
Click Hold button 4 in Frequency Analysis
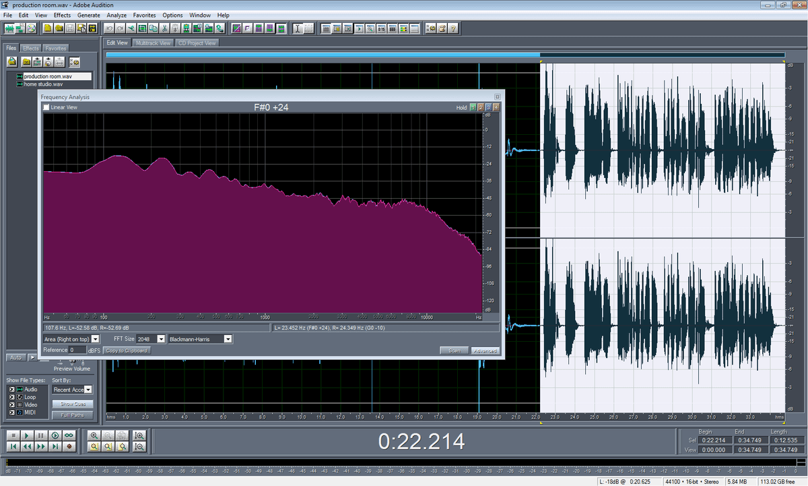pyautogui.click(x=496, y=107)
